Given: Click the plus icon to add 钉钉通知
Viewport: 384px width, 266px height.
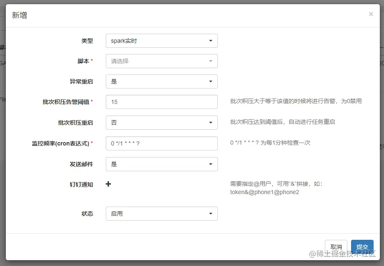Looking at the screenshot, I should tap(108, 185).
